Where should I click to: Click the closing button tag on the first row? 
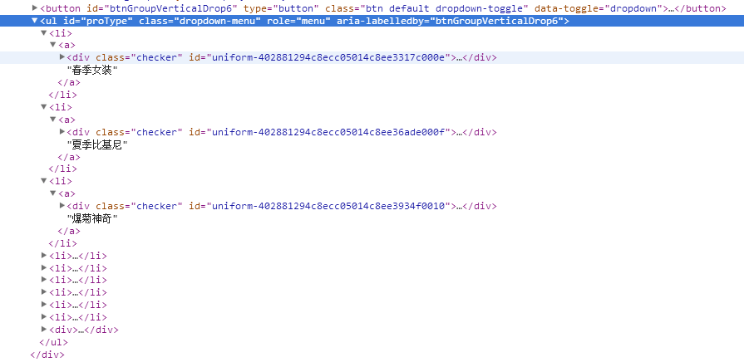pos(700,8)
